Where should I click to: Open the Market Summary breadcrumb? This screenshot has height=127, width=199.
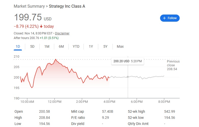29,6
